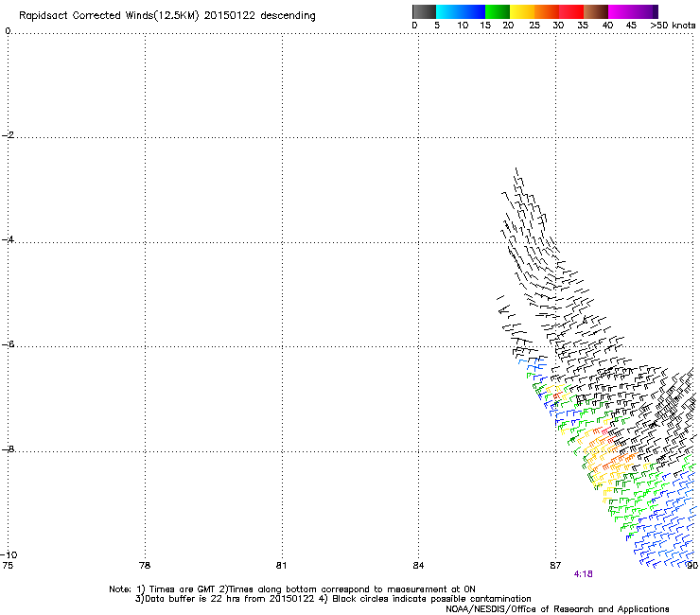
Task: Click the legend value '35'
Action: point(583,26)
